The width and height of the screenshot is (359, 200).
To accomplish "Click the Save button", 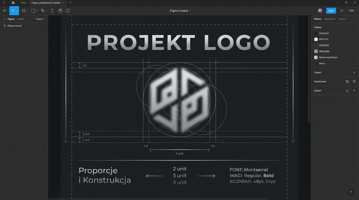I will [331, 11].
